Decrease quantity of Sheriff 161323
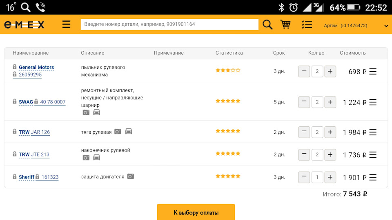392x220 pixels. 304,177
